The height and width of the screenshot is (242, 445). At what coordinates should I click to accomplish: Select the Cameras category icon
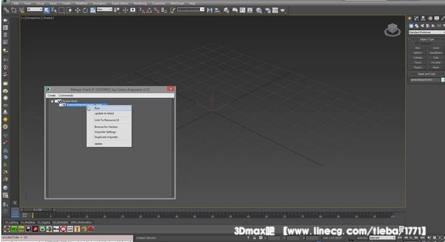[x=427, y=26]
